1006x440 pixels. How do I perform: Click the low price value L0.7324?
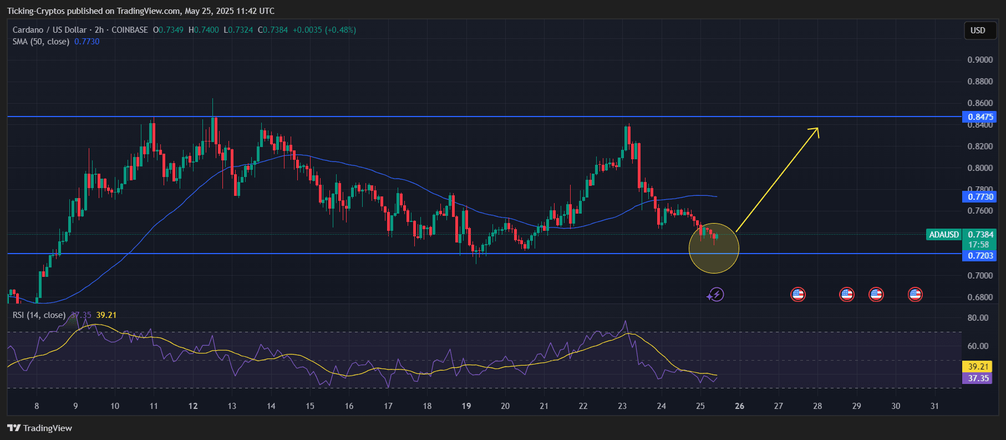(238, 30)
